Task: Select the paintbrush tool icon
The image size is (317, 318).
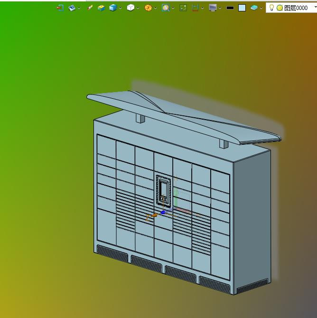Action: tap(90, 8)
